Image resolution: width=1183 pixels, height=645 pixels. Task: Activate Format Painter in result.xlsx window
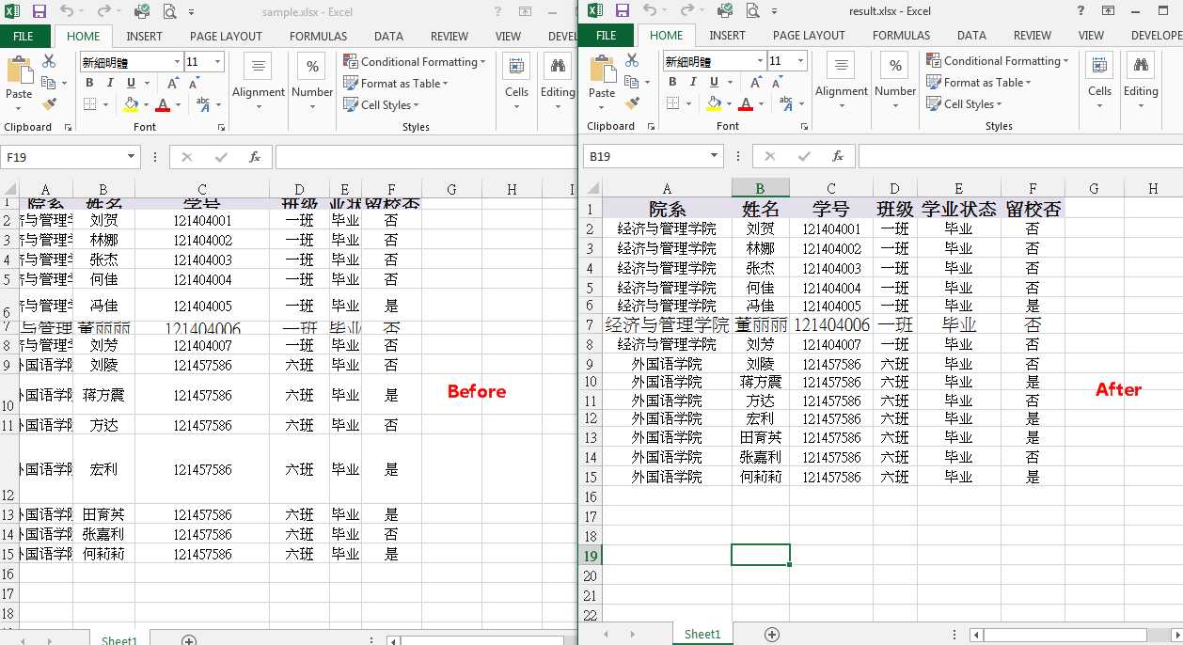click(632, 102)
